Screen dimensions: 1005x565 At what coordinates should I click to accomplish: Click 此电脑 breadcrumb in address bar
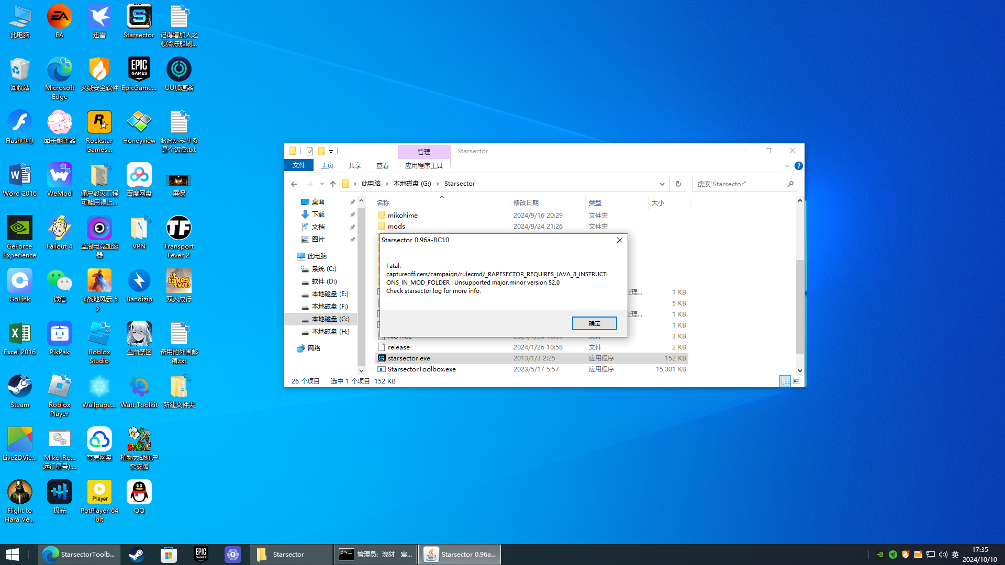pos(371,184)
